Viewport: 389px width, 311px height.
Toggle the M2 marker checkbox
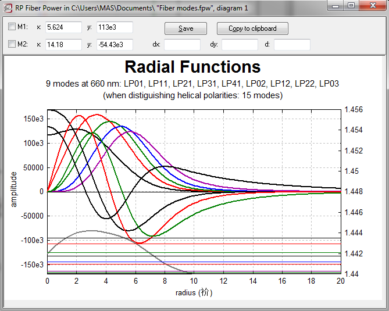(12, 44)
